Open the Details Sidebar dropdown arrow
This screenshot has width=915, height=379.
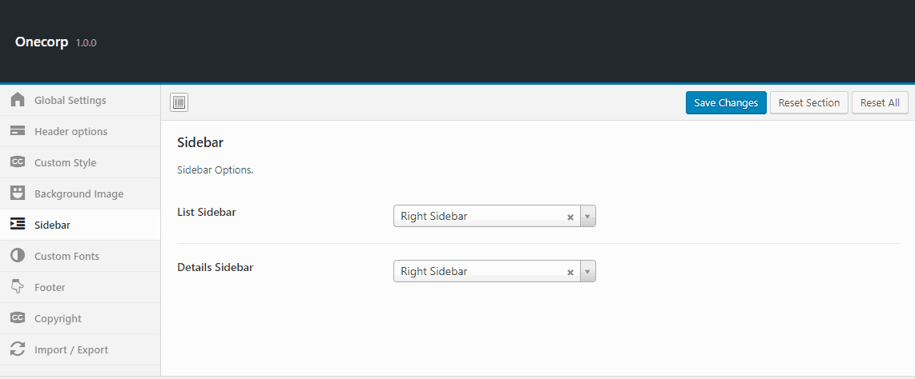coord(587,271)
